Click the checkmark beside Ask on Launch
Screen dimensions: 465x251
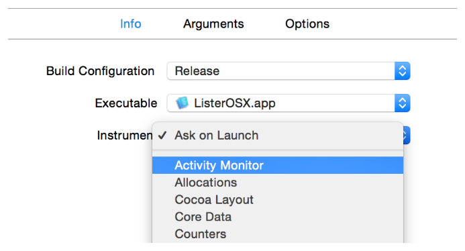point(162,136)
